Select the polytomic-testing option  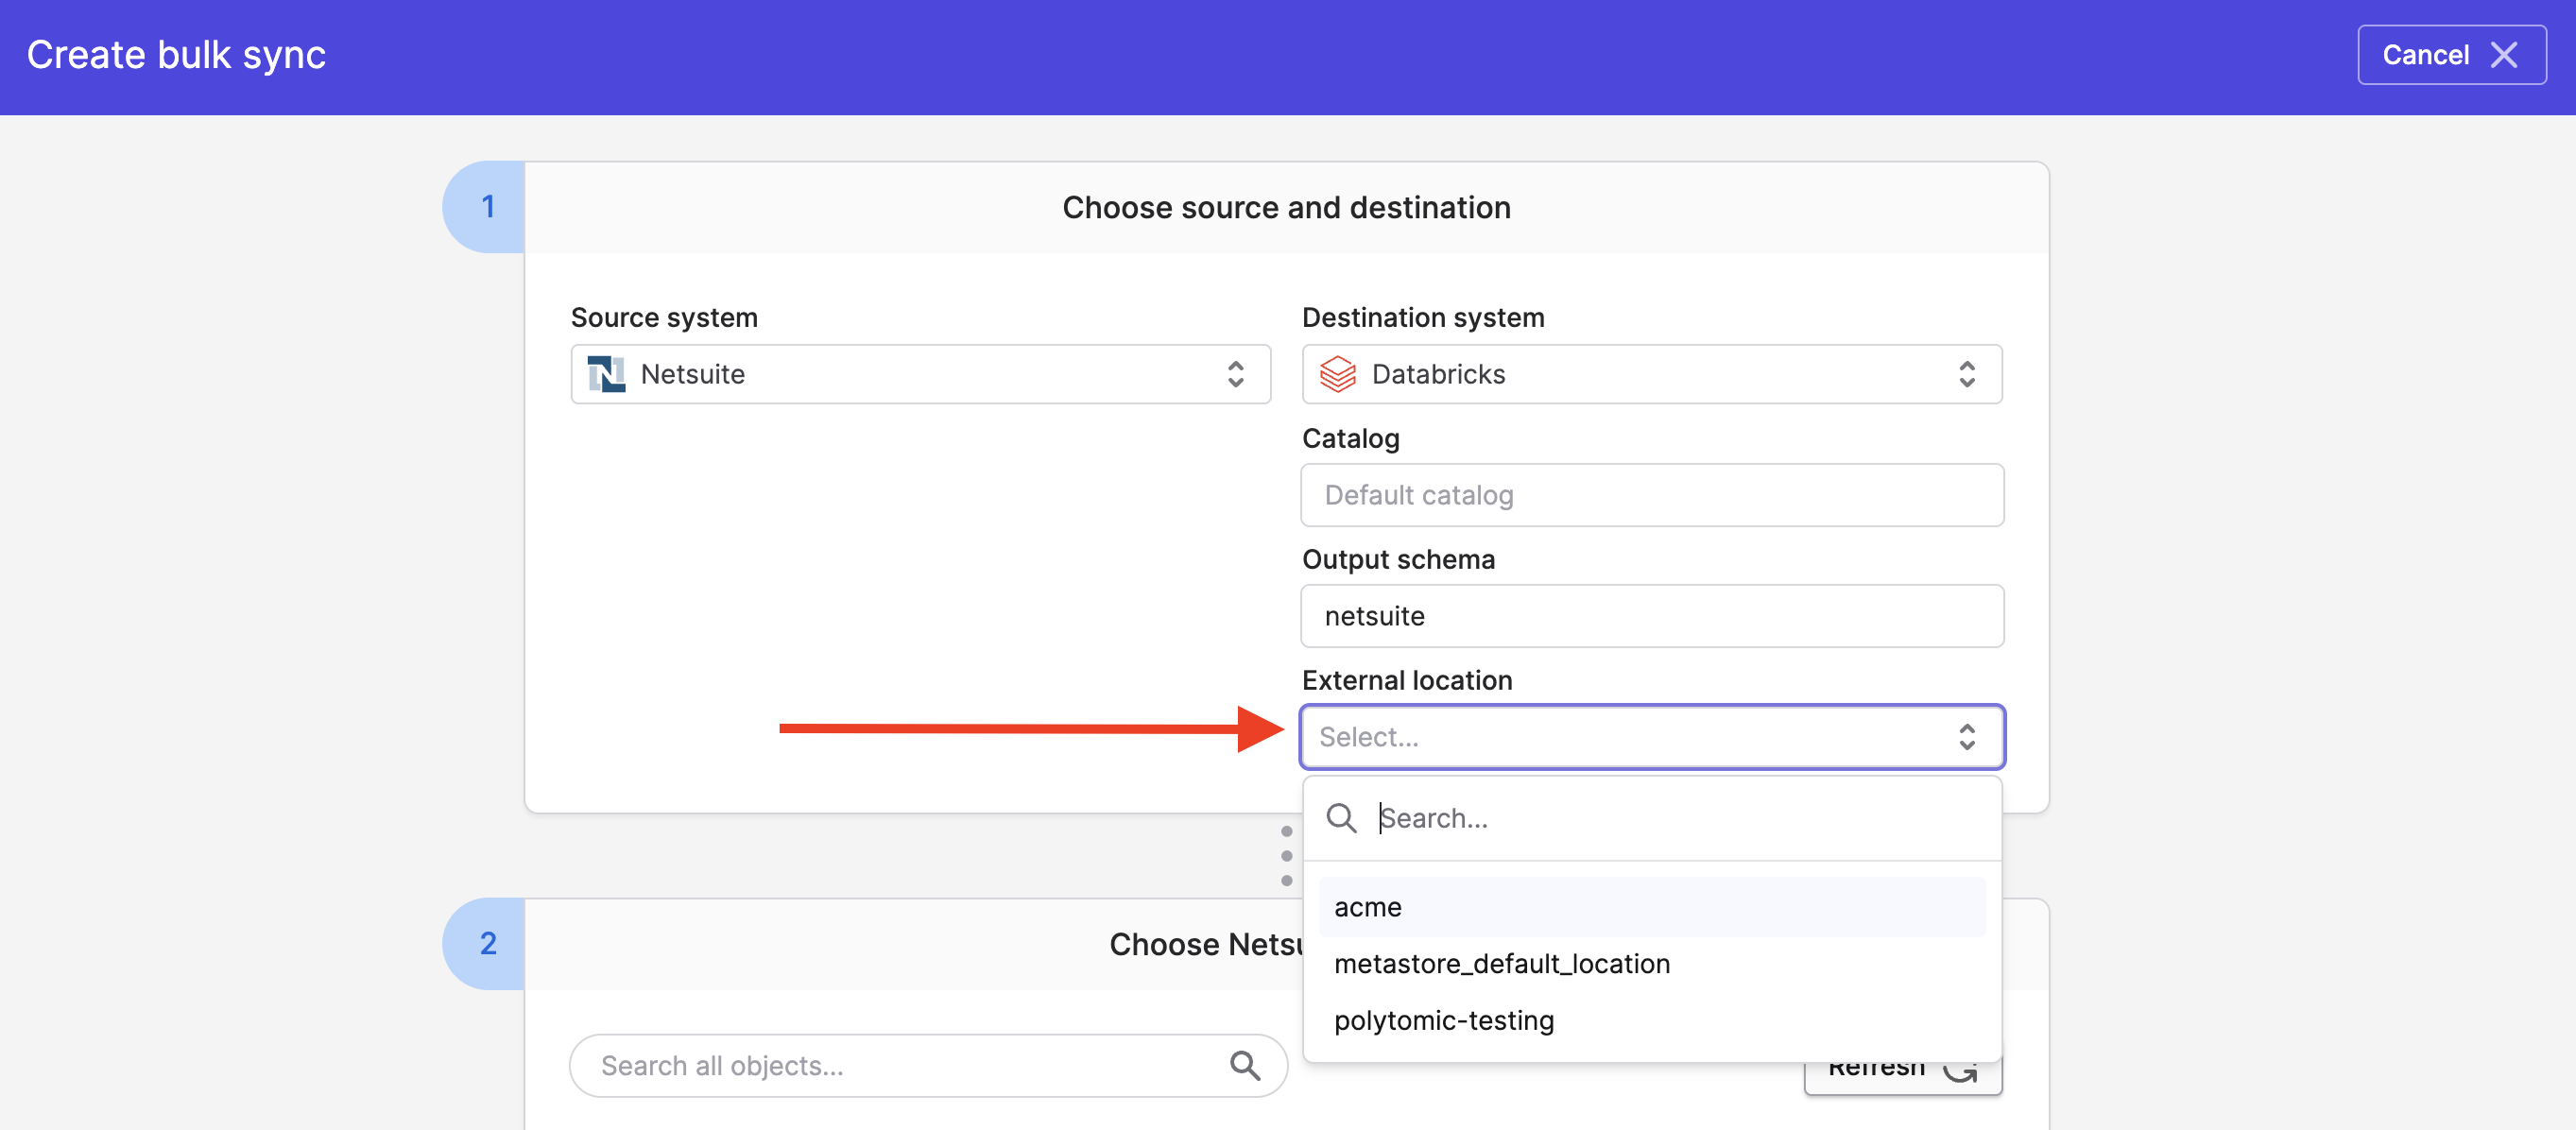click(x=1652, y=1021)
